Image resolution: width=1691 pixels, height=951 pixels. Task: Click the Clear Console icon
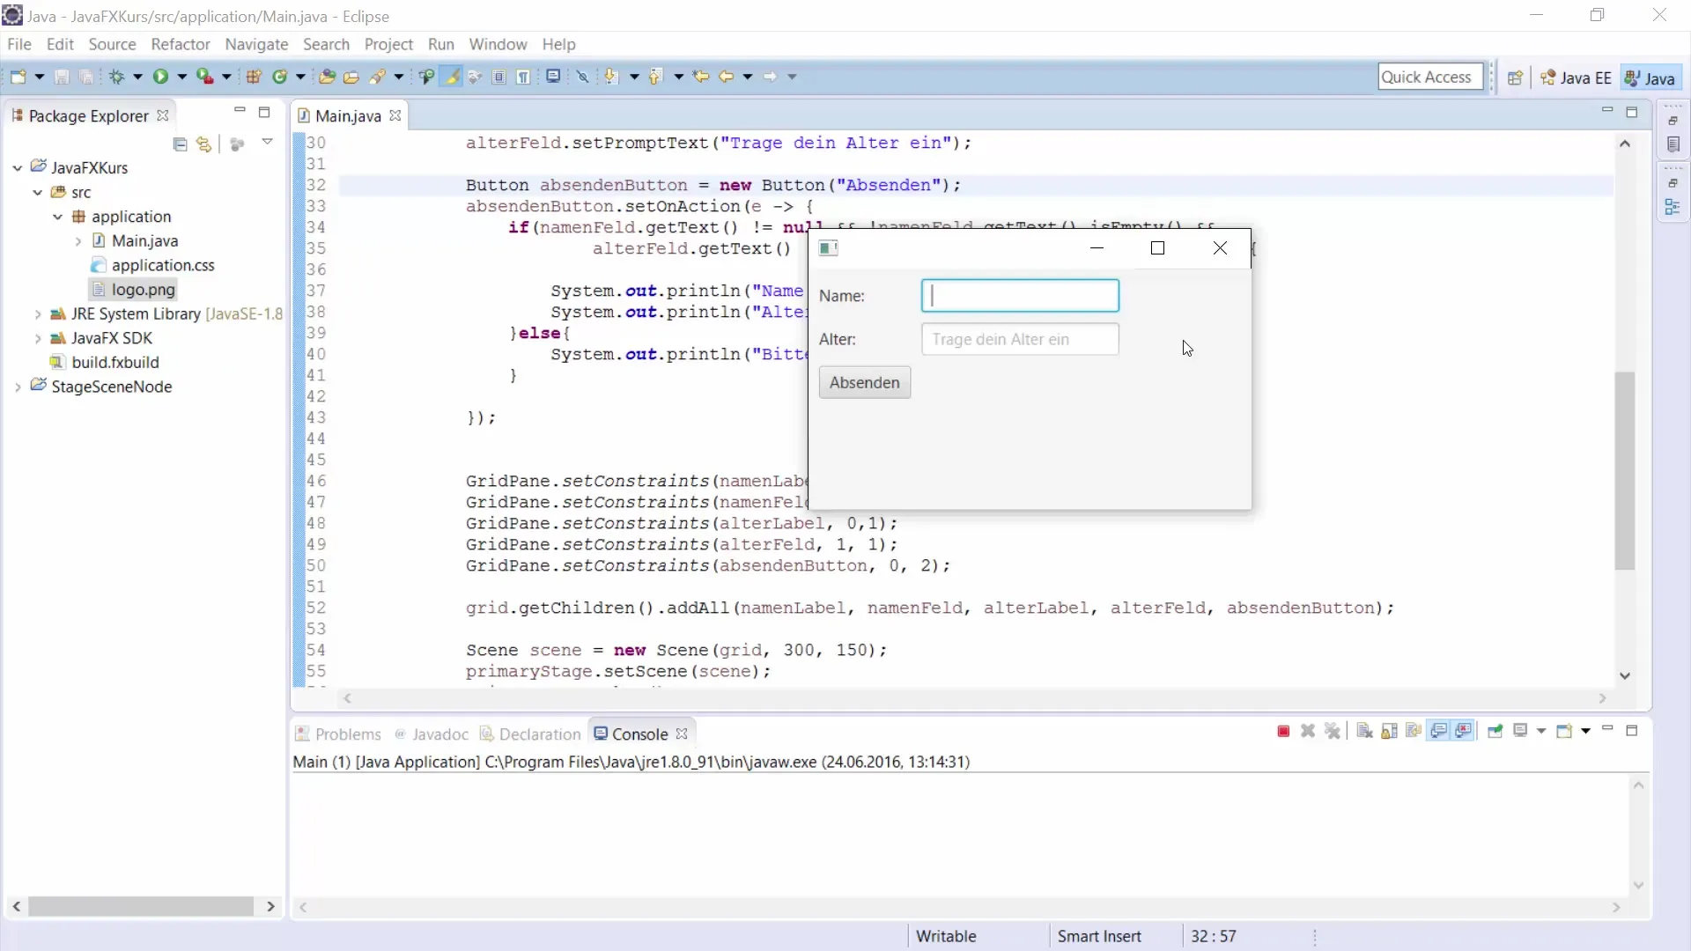[x=1364, y=732]
